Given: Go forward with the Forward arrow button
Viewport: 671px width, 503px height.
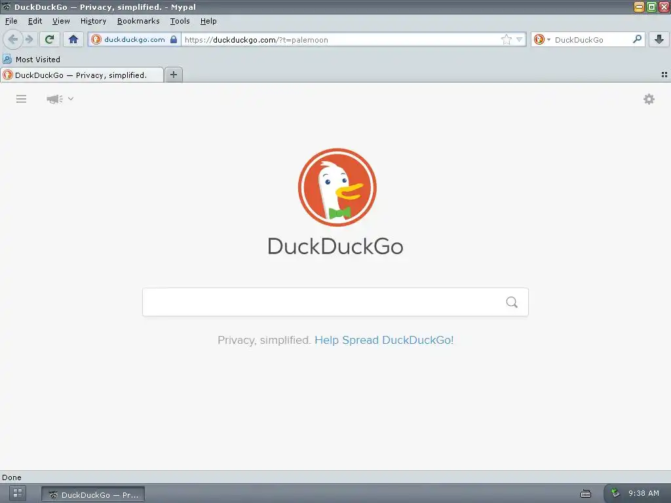Looking at the screenshot, I should (29, 39).
